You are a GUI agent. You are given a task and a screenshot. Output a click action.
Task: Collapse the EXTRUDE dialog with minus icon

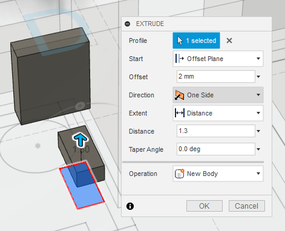tap(128, 24)
